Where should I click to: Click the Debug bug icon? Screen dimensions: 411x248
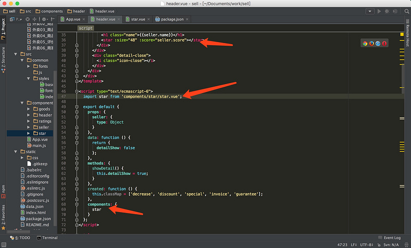tap(387, 11)
